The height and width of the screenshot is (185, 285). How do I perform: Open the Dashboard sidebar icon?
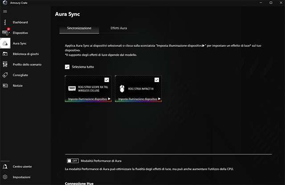5,22
